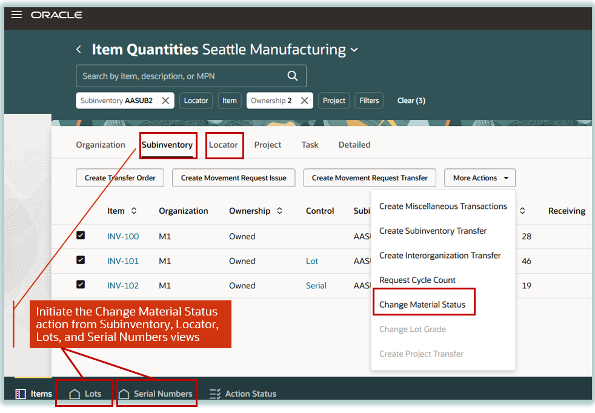The width and height of the screenshot is (595, 413).
Task: Choose Create Interorganization Transfer menu item
Action: coord(443,256)
